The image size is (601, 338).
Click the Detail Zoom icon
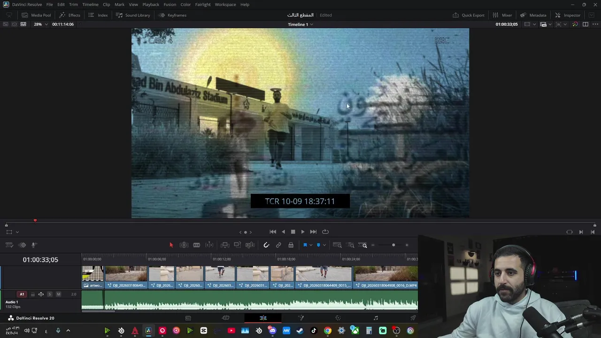[x=351, y=245]
